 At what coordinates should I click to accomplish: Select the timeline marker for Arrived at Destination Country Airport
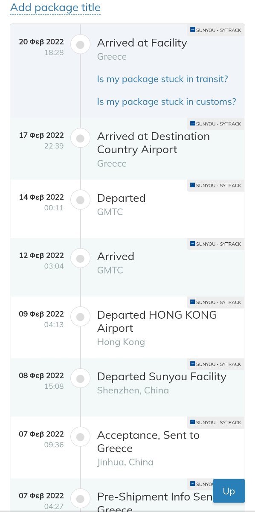coord(80,138)
